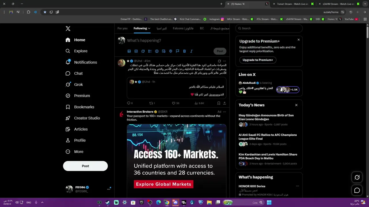Open the browser three-dot menu

pos(4,12)
